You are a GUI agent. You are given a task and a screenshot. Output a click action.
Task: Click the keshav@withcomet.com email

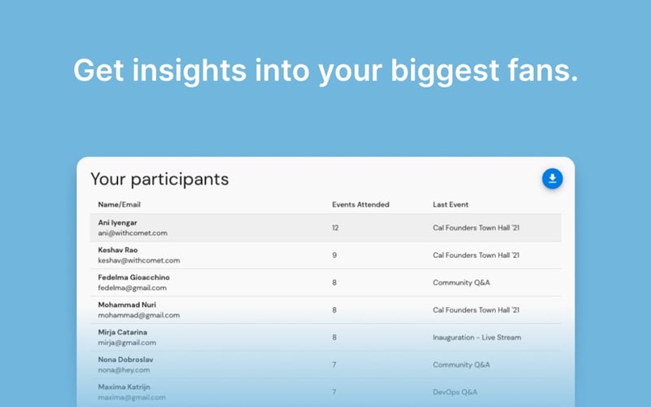pyautogui.click(x=138, y=260)
